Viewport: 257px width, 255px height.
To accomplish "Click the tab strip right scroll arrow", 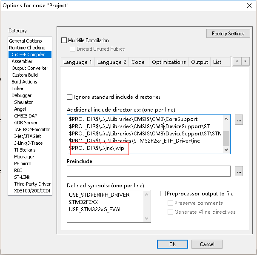I will click(x=246, y=61).
